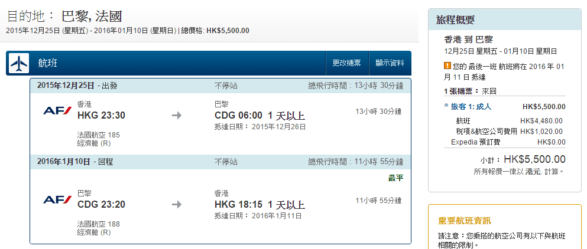
Task: Collapse the 旅客 1: 成人 price breakdown
Action: coord(467,107)
